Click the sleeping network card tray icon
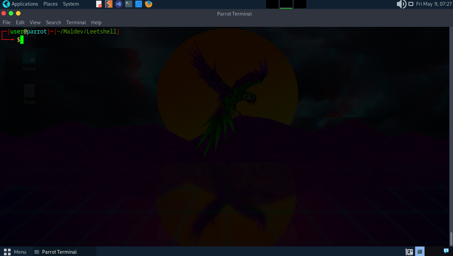 (x=409, y=252)
